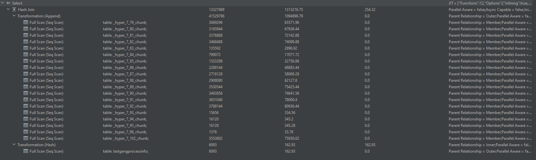Click the Hash Join operator icon
Image resolution: width=536 pixels, height=160 pixels.
pos(14,10)
